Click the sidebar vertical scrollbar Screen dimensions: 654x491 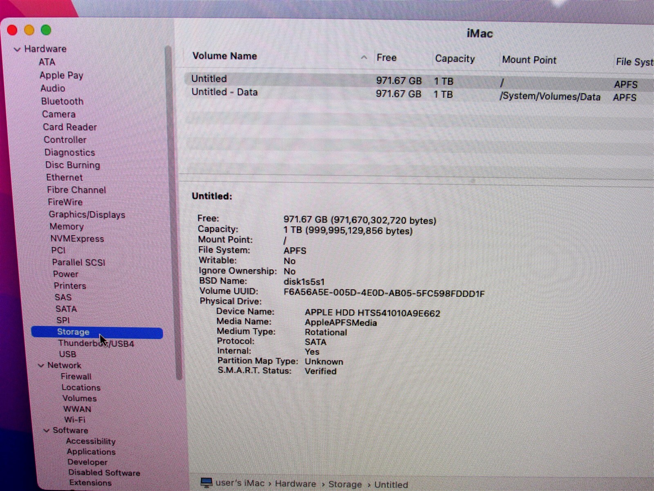coord(173,213)
